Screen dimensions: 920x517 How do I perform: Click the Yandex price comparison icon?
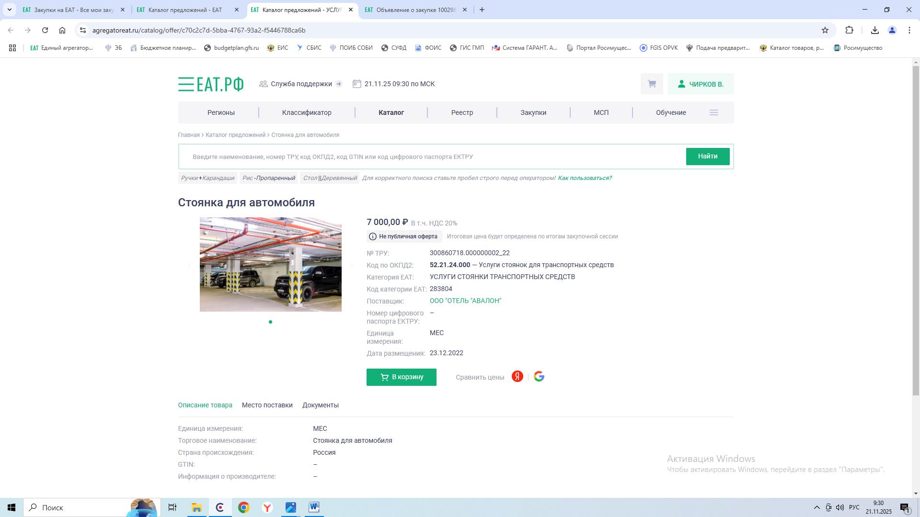pos(517,377)
